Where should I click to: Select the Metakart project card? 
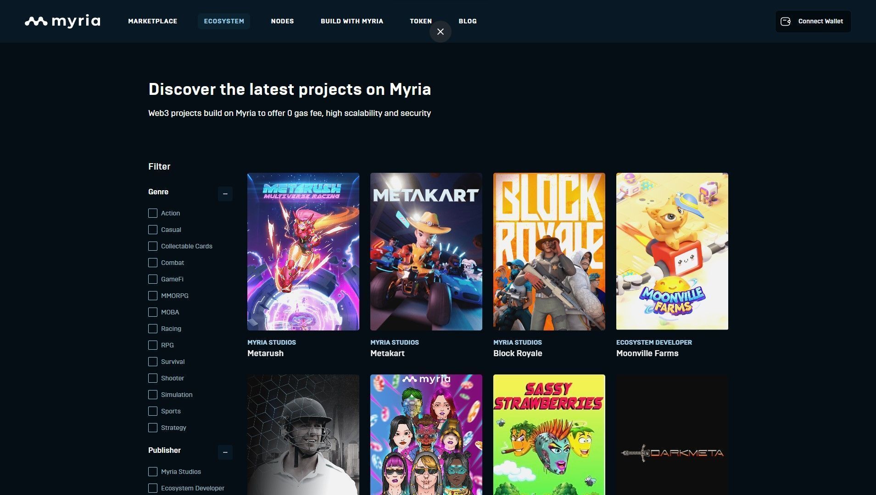(426, 251)
